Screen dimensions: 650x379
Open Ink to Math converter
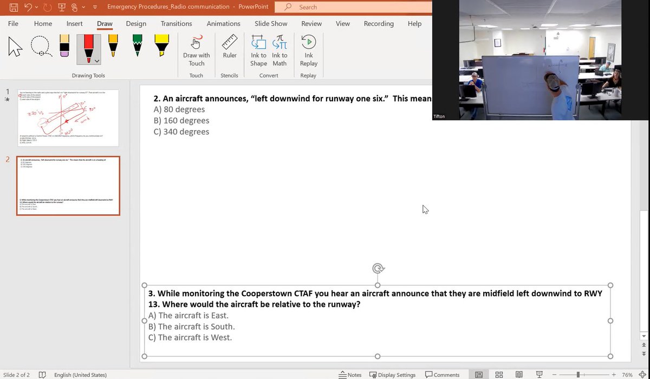279,50
